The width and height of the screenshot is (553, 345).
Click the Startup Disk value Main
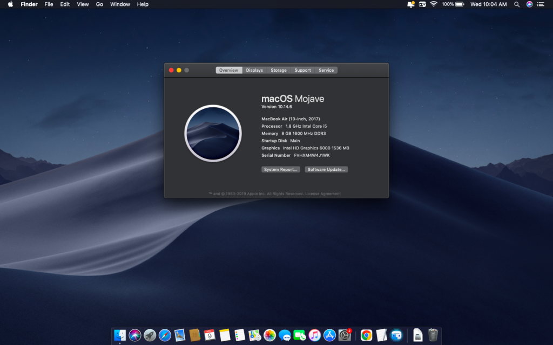295,141
